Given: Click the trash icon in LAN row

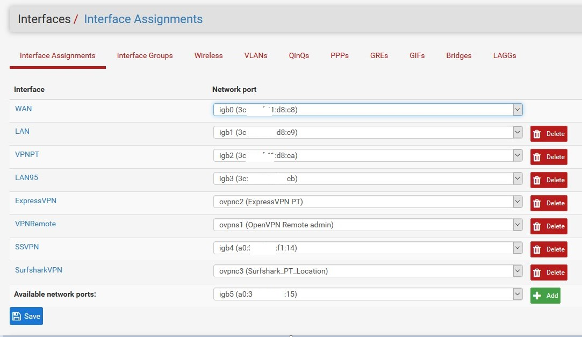Looking at the screenshot, I should coord(537,134).
